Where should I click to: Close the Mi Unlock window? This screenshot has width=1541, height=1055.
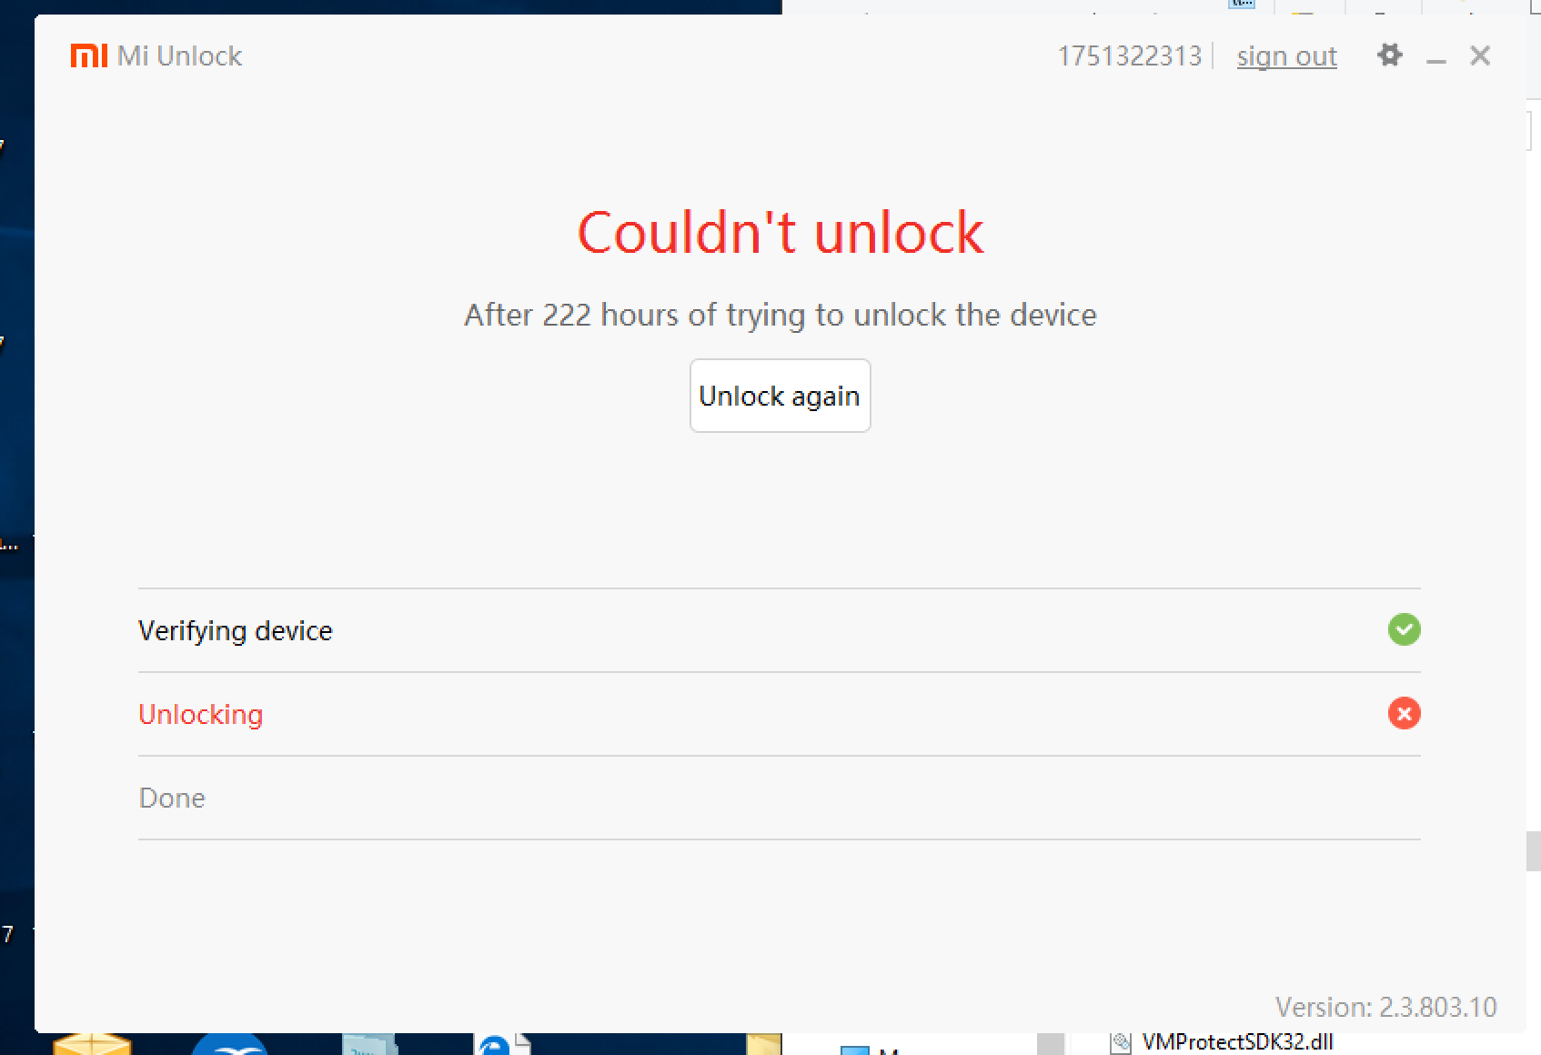point(1480,55)
